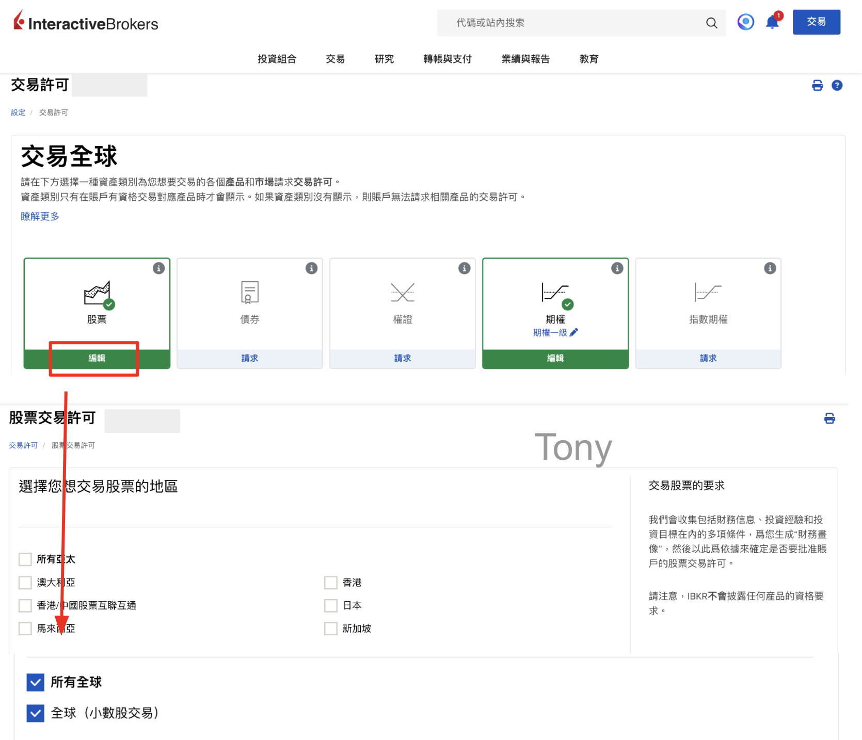
Task: Tick the 新加坡 checkbox
Action: click(x=331, y=629)
